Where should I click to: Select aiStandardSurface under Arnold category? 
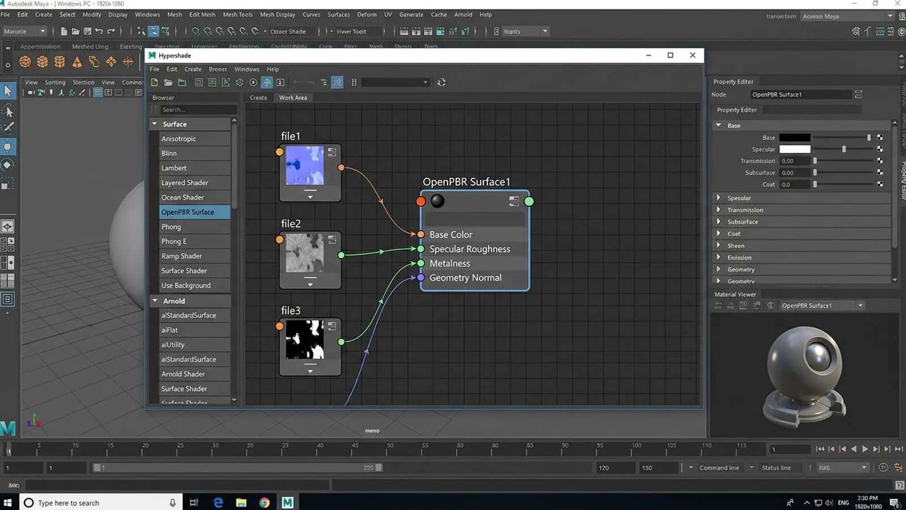195,316
